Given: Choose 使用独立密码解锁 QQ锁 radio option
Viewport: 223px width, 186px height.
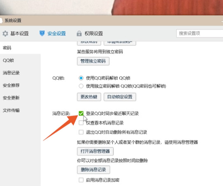Looking at the screenshot, I should [x=81, y=86].
